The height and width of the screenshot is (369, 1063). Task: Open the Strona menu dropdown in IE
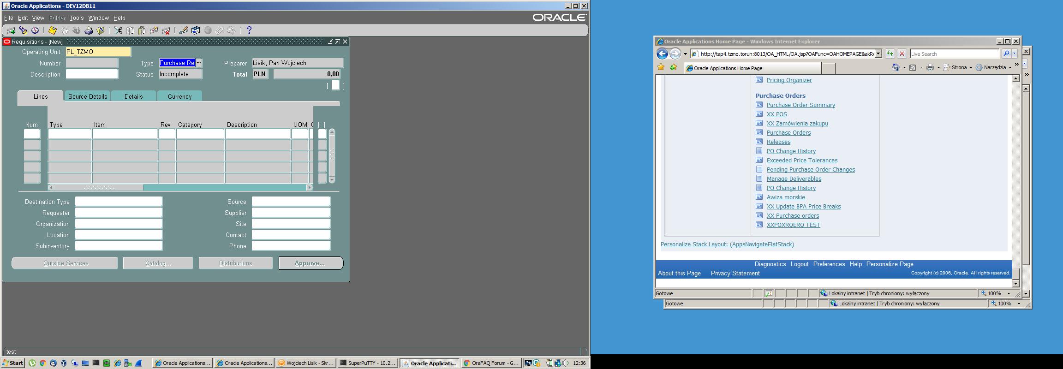point(971,67)
